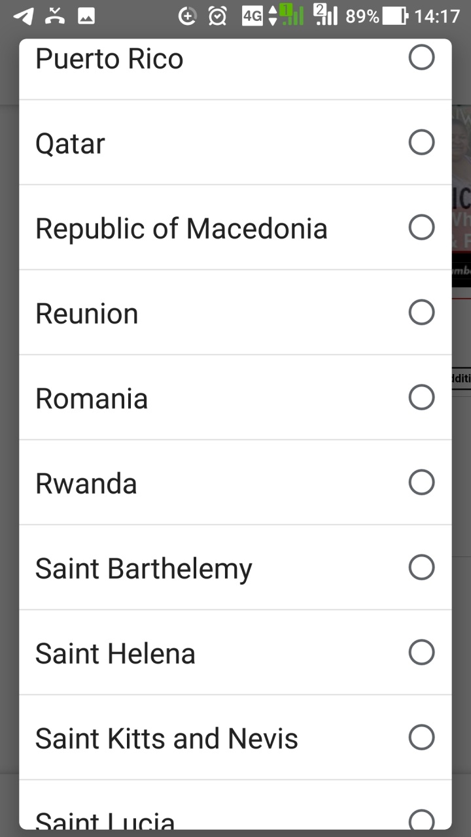The width and height of the screenshot is (471, 837).
Task: Select Saint Kitts and Nevis option
Action: (x=167, y=738)
